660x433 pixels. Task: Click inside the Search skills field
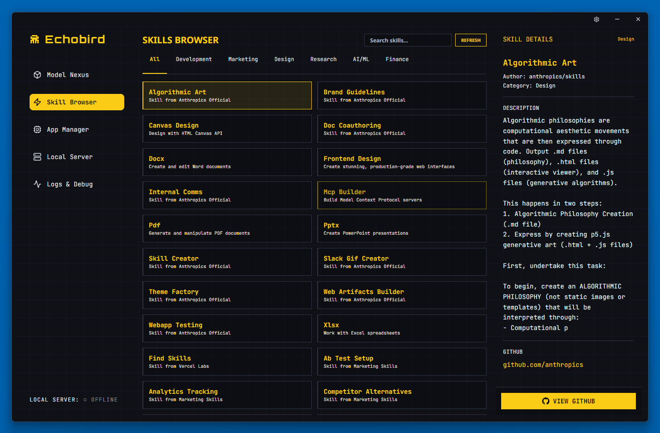pos(407,40)
